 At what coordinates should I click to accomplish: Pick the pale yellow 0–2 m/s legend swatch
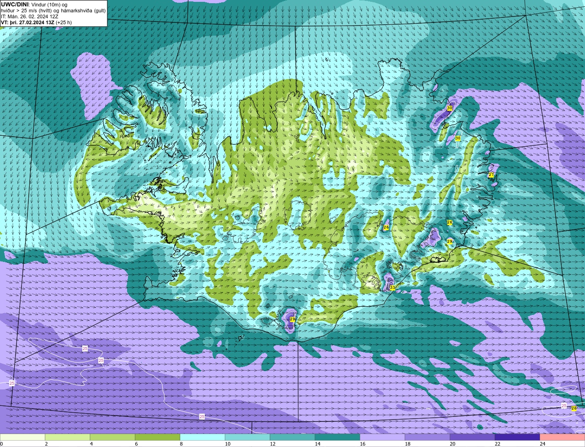(x=22, y=437)
